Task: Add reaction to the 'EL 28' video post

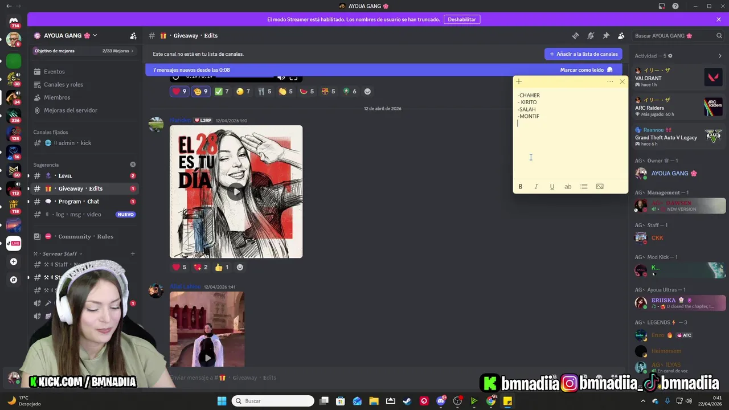Action: point(240,267)
